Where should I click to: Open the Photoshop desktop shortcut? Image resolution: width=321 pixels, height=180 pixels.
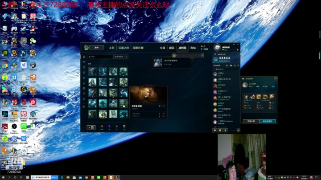pyautogui.click(x=24, y=54)
